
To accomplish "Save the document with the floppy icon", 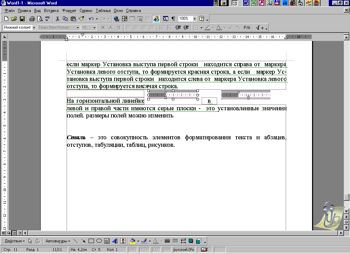I will [22, 19].
